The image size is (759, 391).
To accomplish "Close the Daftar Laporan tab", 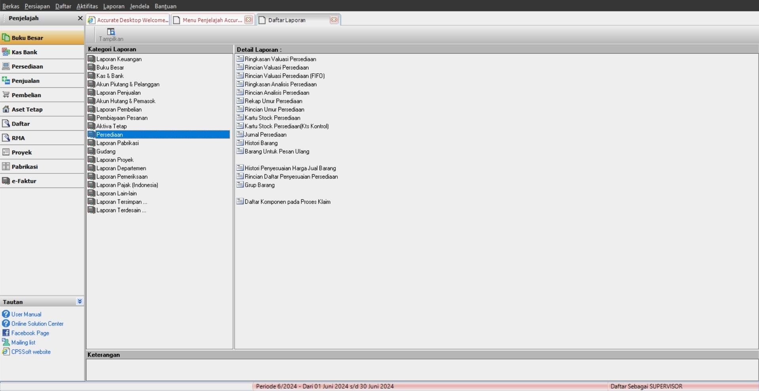I will [x=334, y=19].
